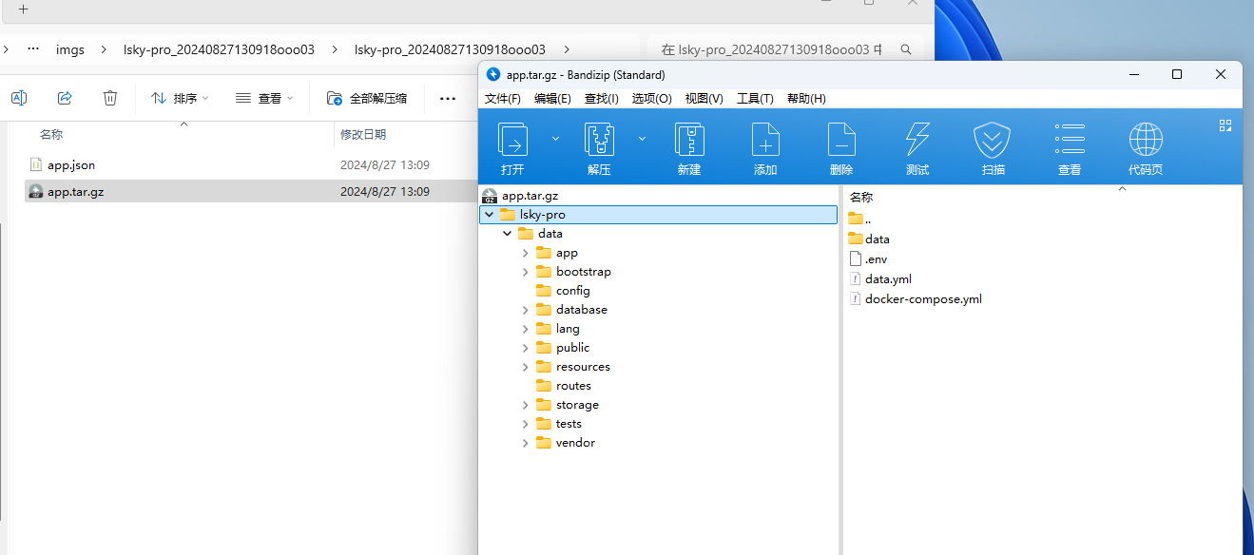Click the Add (添加) files icon
Screen dimensions: 1254x555
coord(765,147)
